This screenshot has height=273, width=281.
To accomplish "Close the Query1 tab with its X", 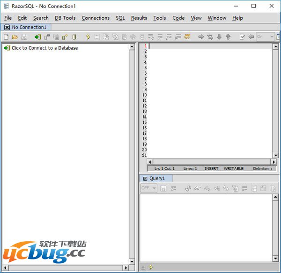I will (145, 179).
